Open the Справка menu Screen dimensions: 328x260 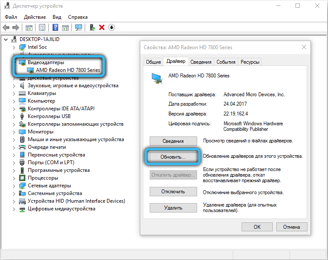78,17
